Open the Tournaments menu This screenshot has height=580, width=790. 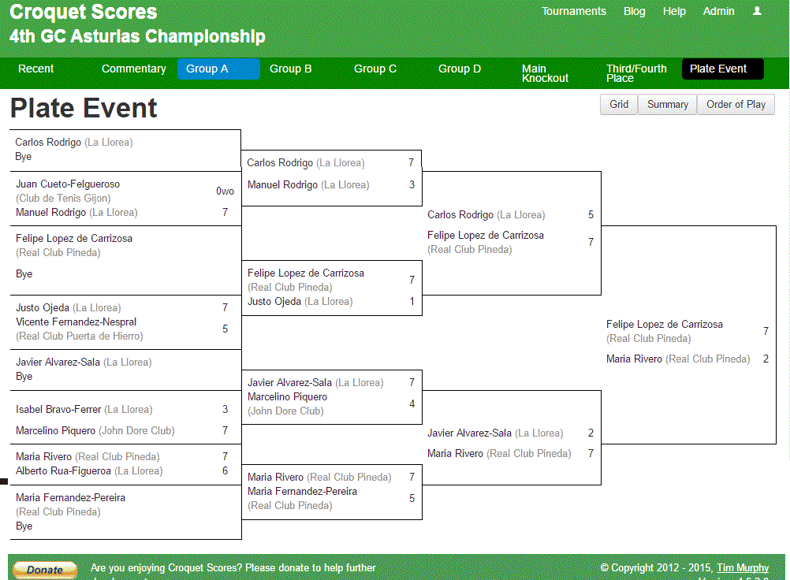pyautogui.click(x=573, y=11)
